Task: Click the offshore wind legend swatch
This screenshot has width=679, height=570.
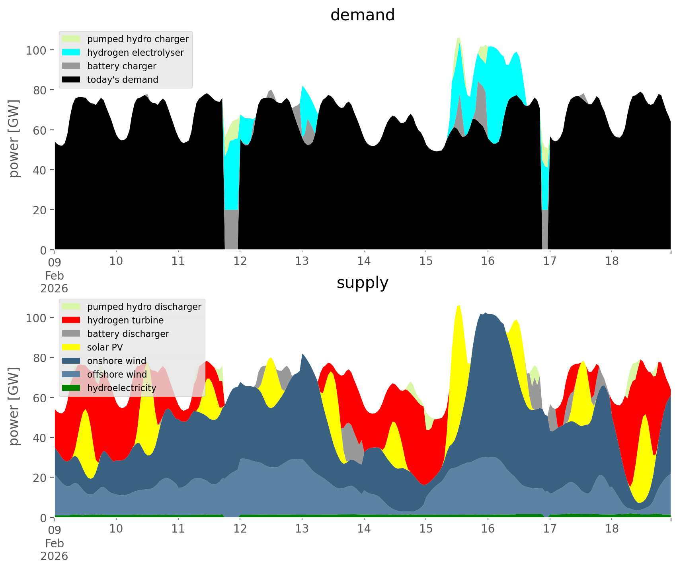Action: click(x=71, y=374)
